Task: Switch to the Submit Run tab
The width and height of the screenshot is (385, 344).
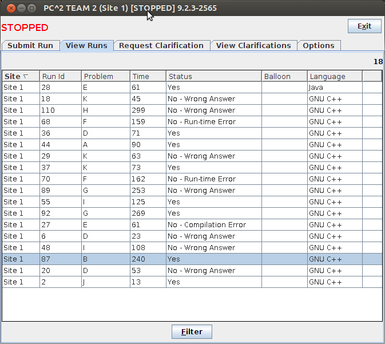Action: [x=30, y=46]
